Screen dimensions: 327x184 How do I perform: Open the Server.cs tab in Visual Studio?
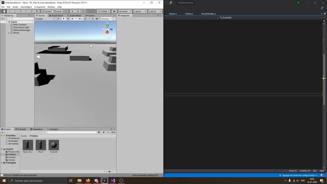pos(173,14)
